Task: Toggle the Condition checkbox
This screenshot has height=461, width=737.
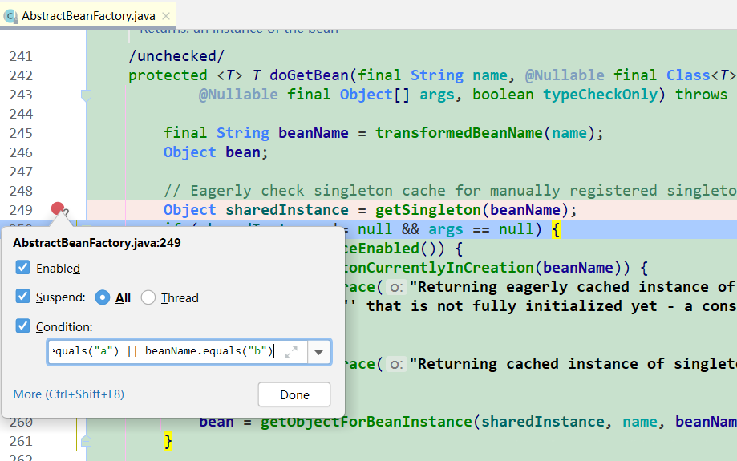Action: coord(23,326)
